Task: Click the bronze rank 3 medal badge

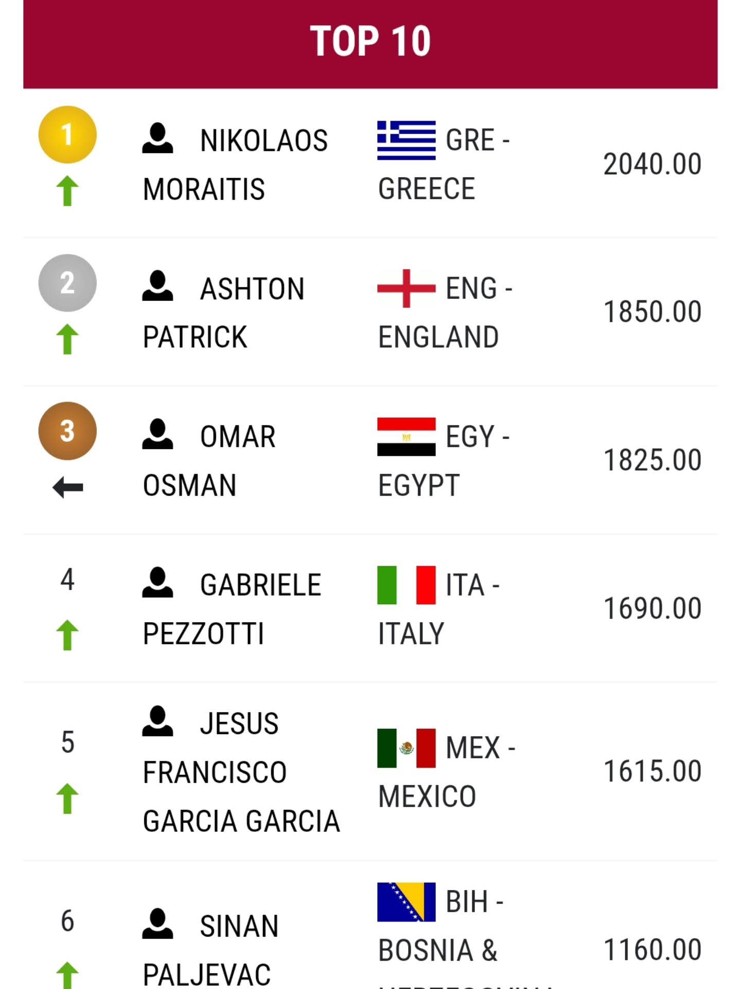Action: pyautogui.click(x=67, y=431)
